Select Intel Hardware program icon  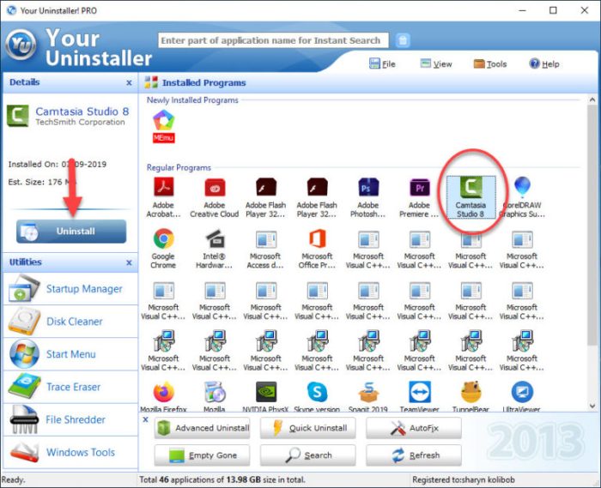215,249
